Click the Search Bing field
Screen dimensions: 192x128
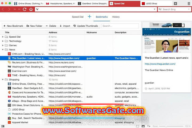tap(175, 9)
